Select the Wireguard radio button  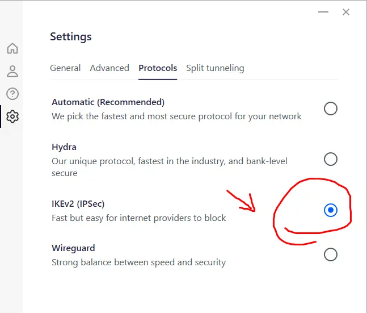point(331,254)
